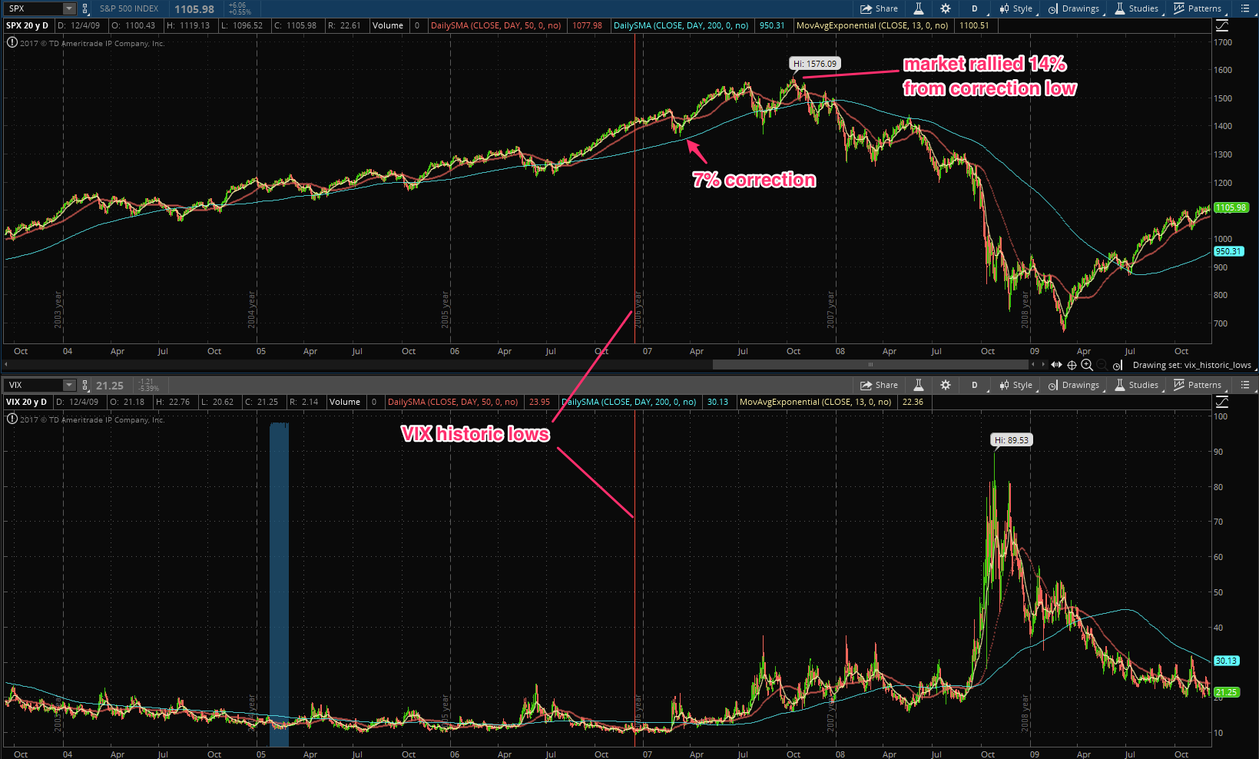The width and height of the screenshot is (1259, 759).
Task: Click the drawing set clock icon
Action: point(1118,366)
